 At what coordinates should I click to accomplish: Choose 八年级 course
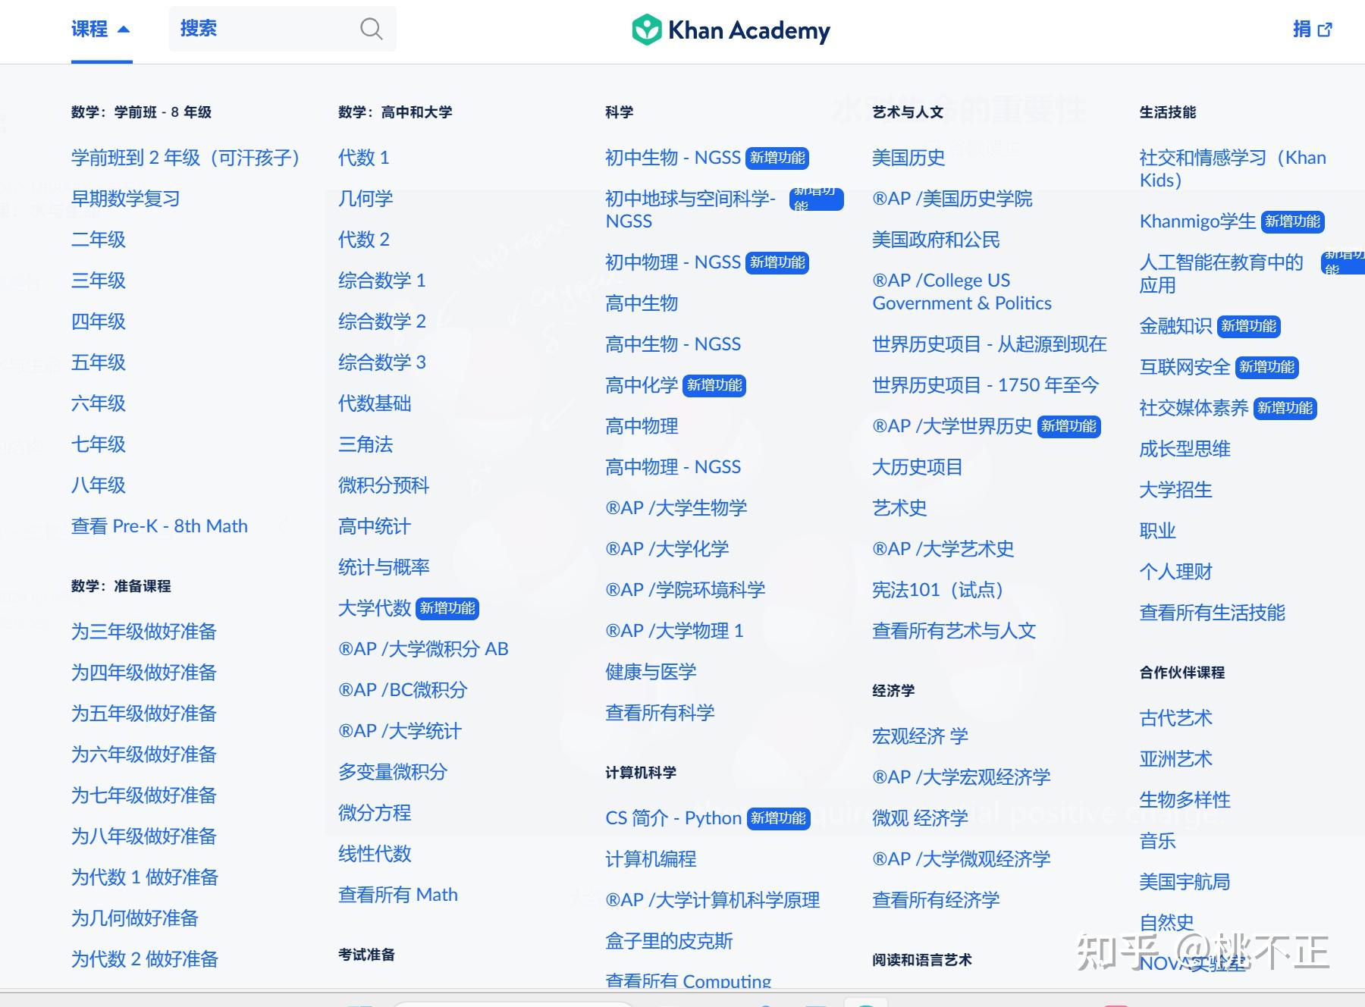click(99, 485)
